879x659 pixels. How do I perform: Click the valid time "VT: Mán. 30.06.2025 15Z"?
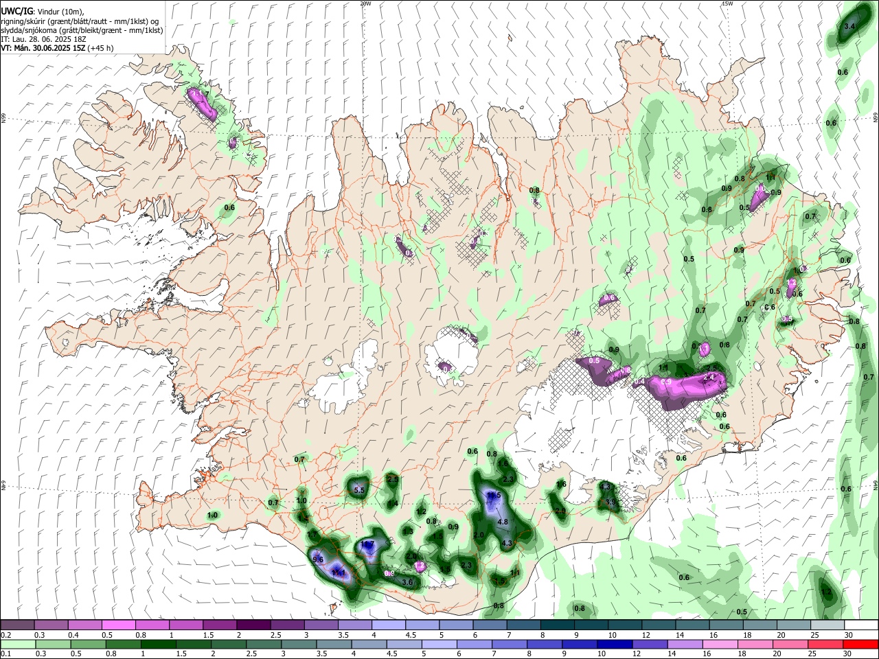pos(45,48)
